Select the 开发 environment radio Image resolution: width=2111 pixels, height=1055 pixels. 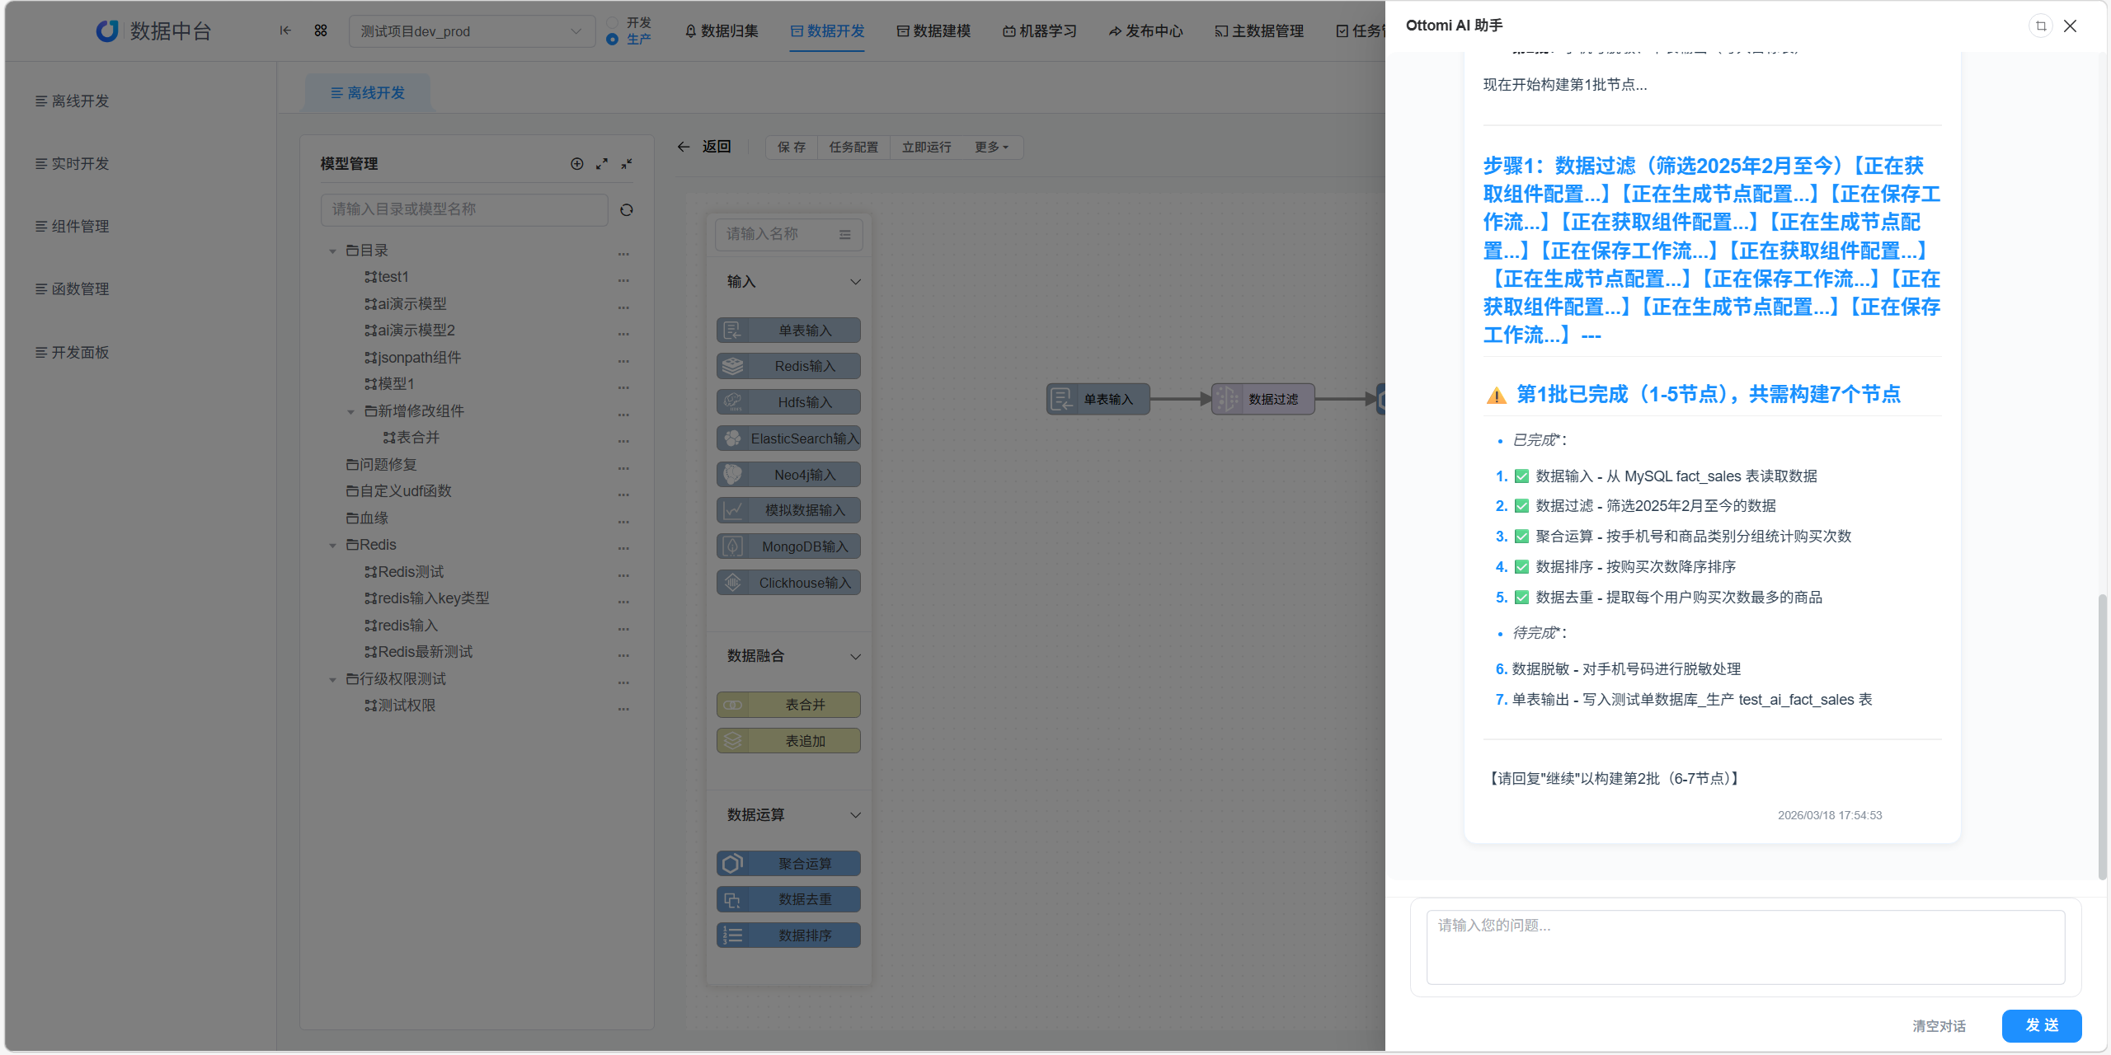pyautogui.click(x=612, y=24)
